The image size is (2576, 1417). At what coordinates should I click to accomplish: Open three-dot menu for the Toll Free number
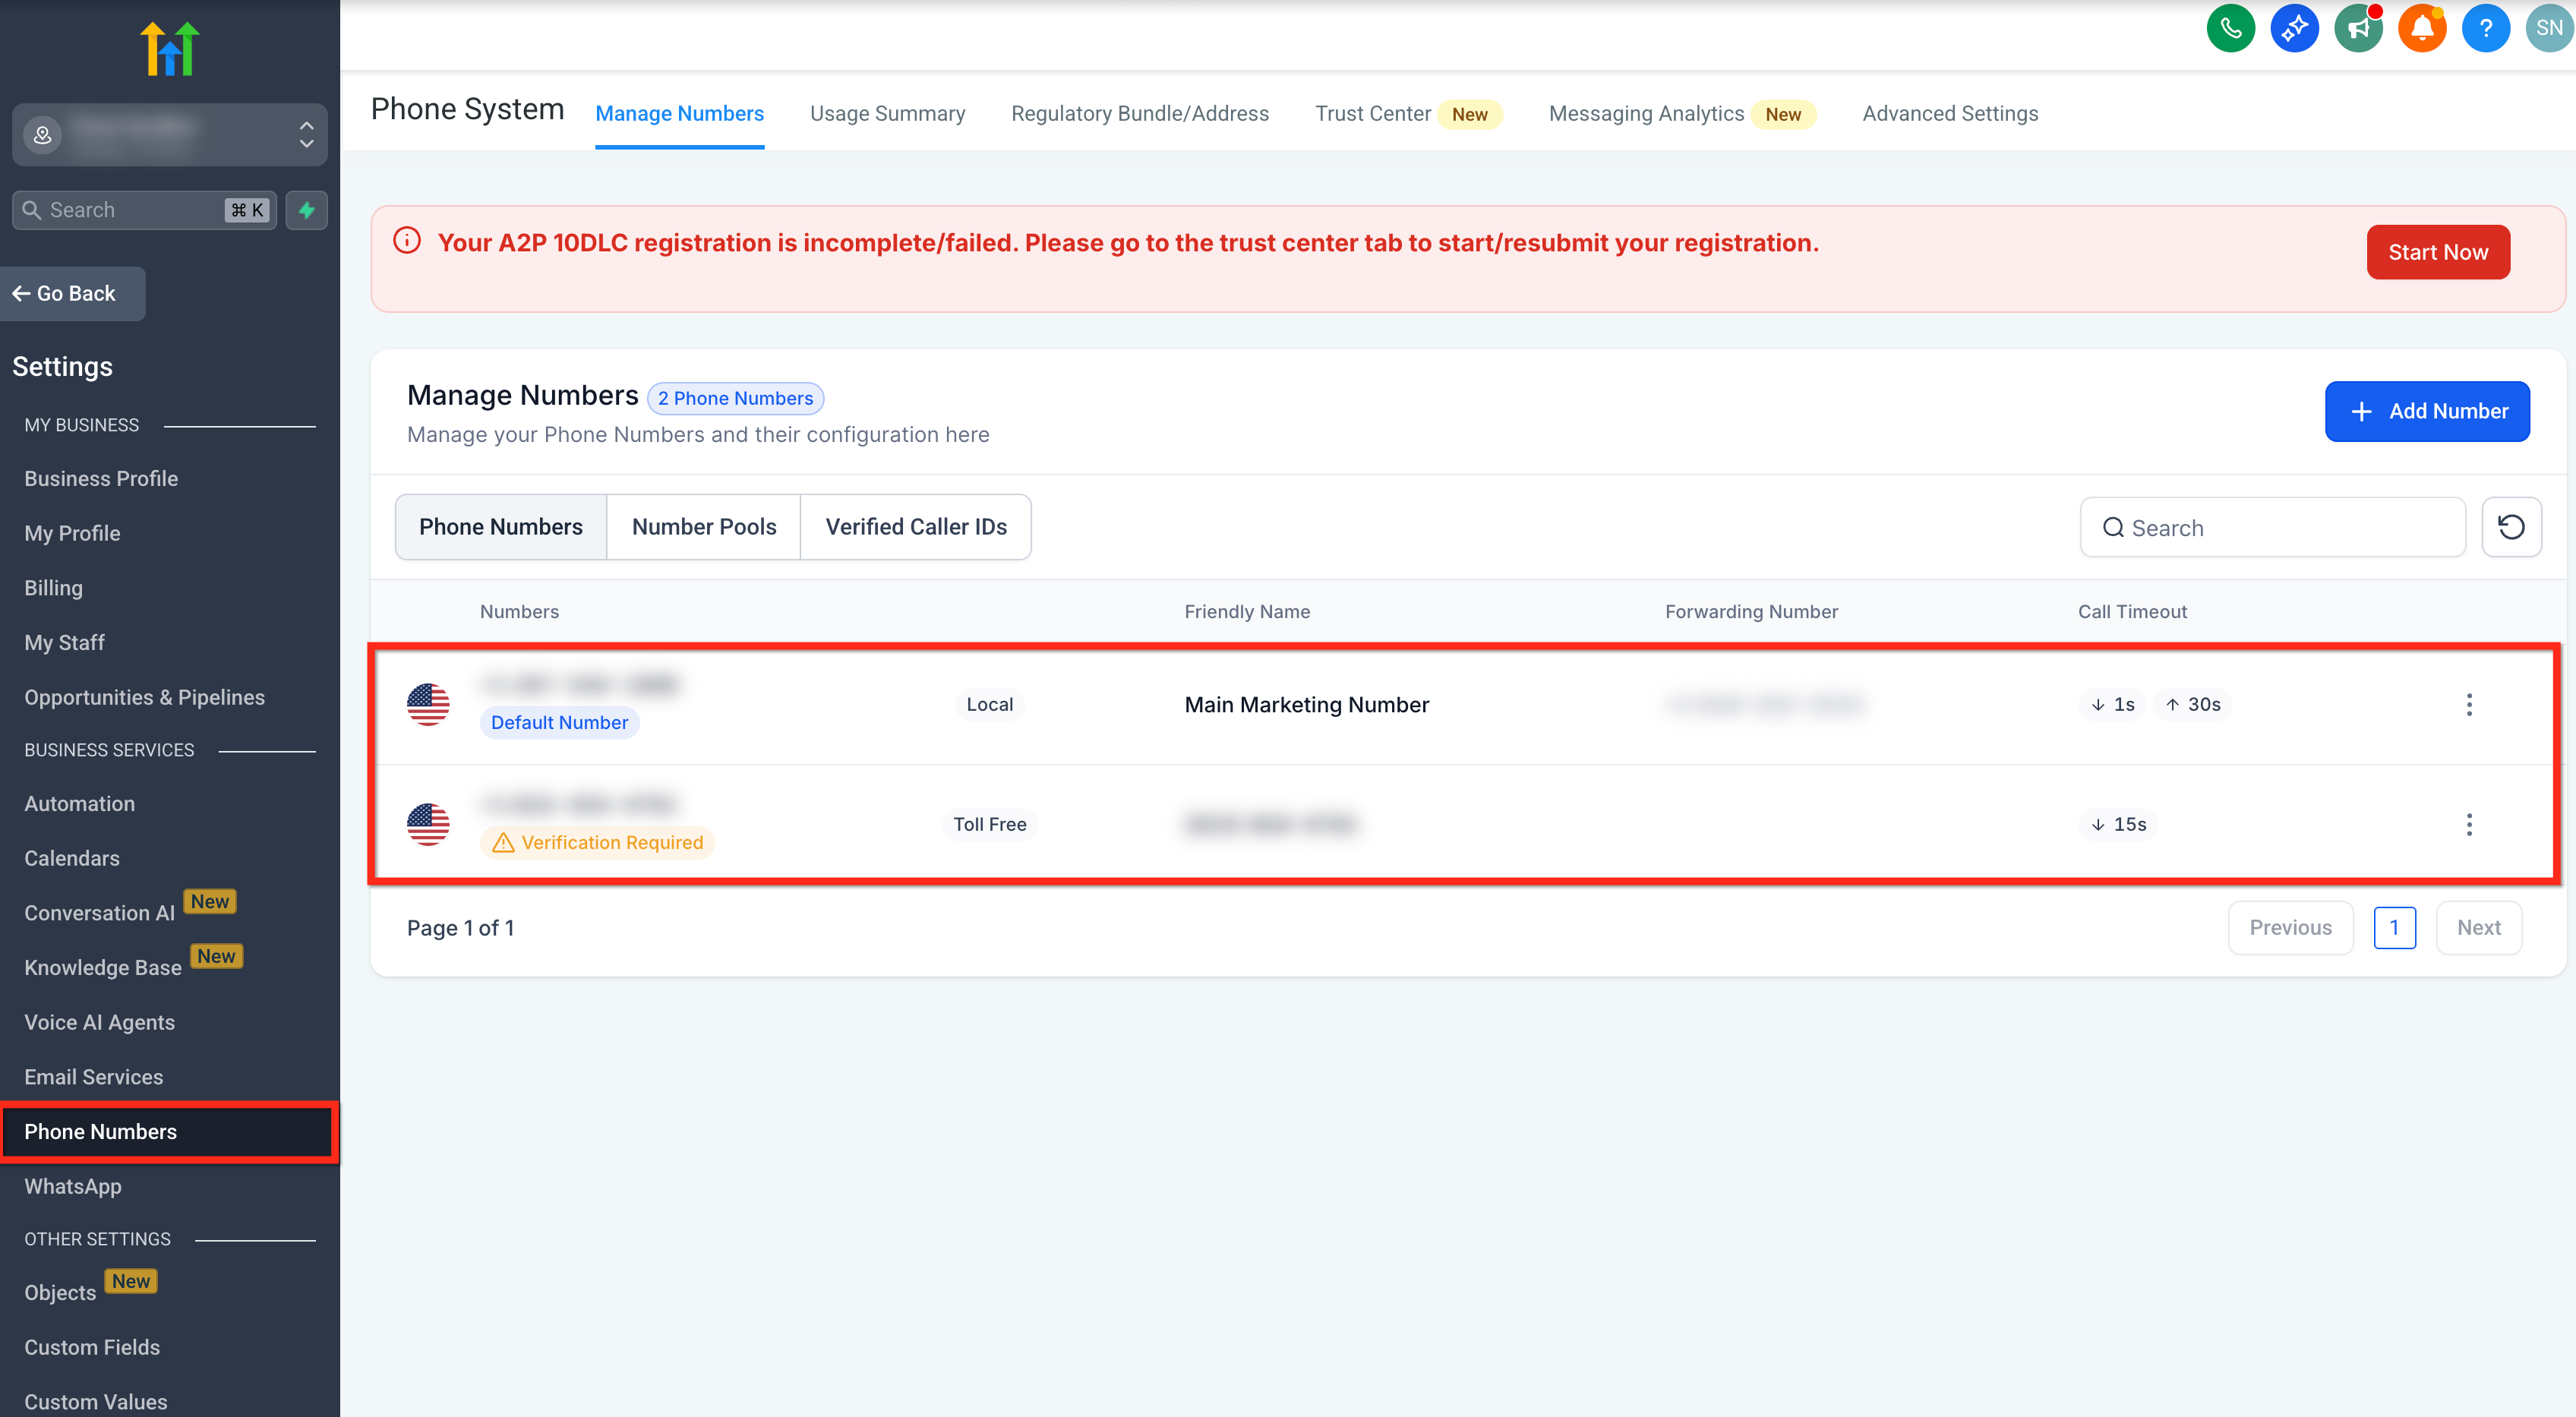[2469, 824]
